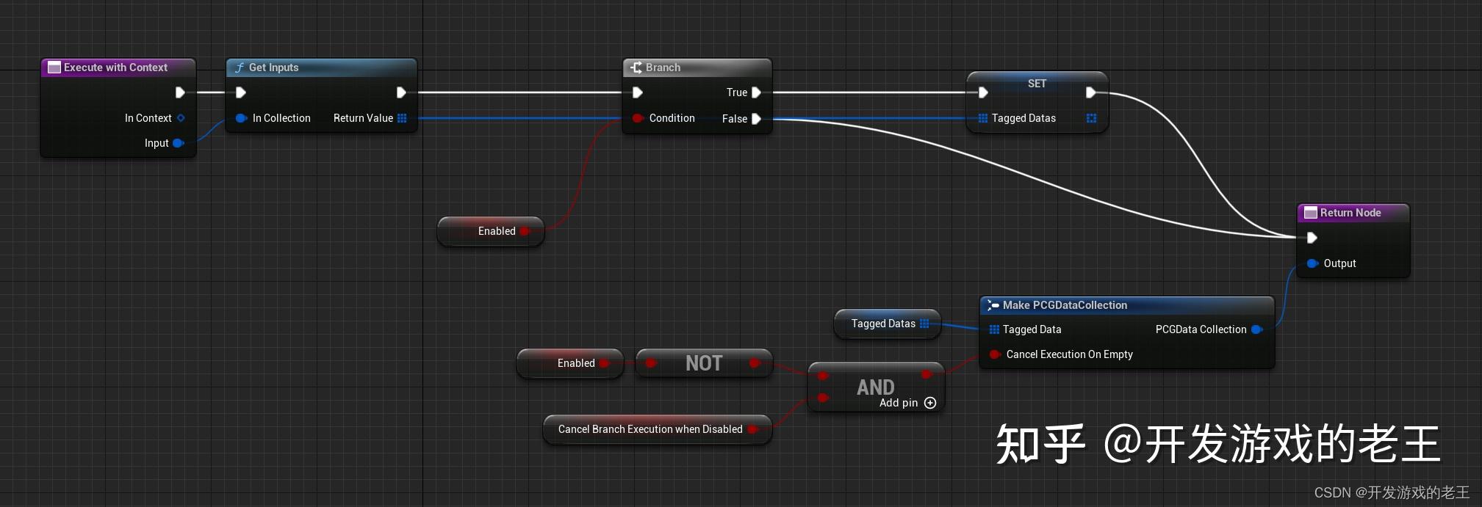Click the Return Node Output pin
Image resolution: width=1482 pixels, height=507 pixels.
pos(1312,263)
